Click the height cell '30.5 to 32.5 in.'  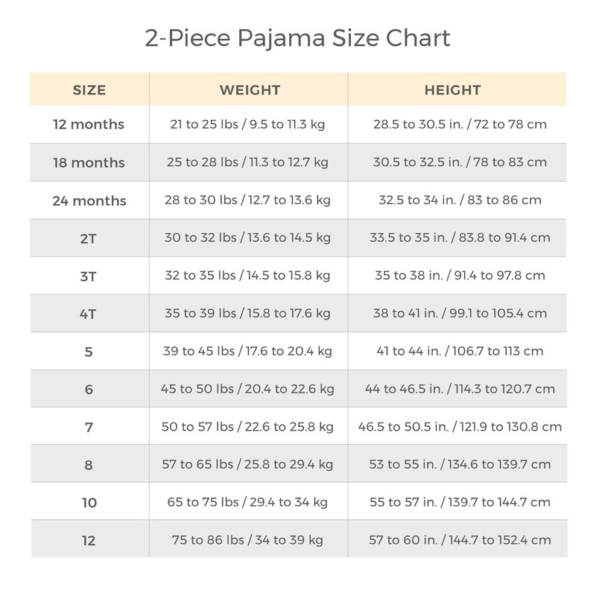460,162
